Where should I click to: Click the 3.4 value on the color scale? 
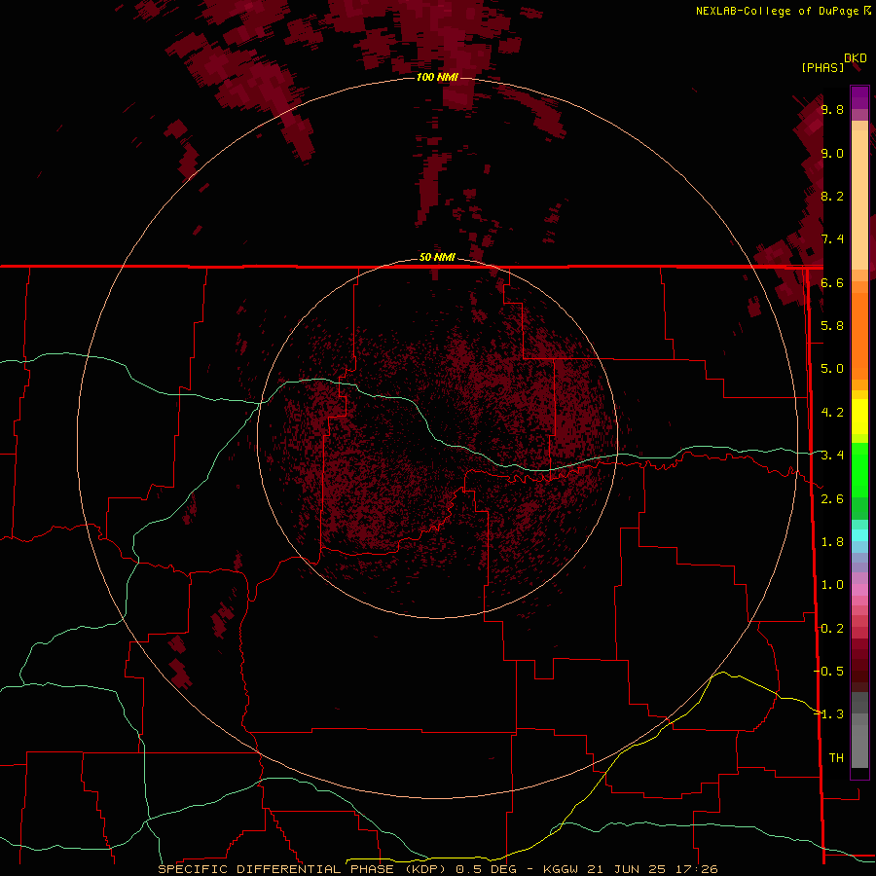(x=832, y=456)
